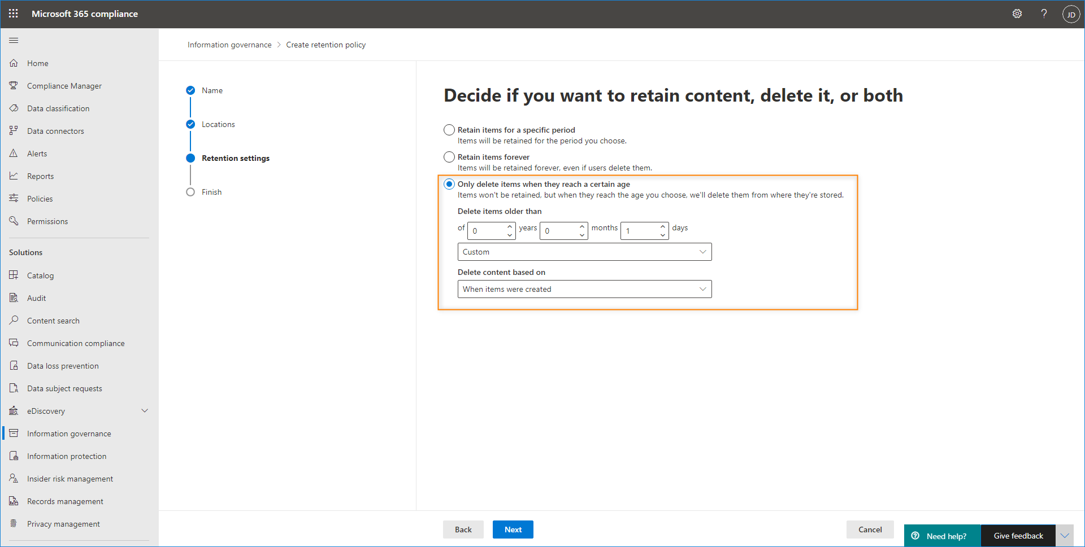Open the Records management solution
Image resolution: width=1085 pixels, height=547 pixels.
[64, 501]
